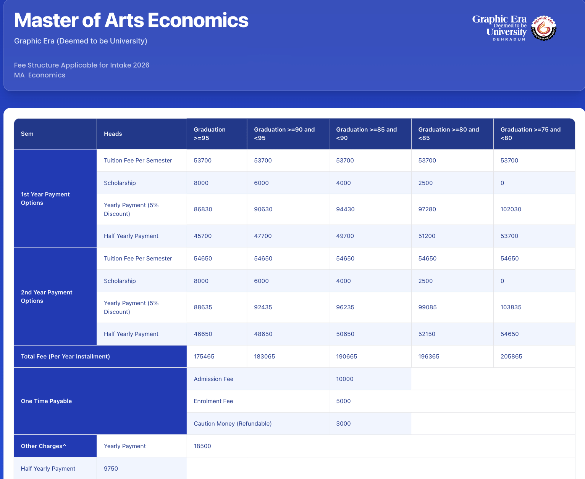
Task: Click the 205865 total fee value
Action: (511, 357)
